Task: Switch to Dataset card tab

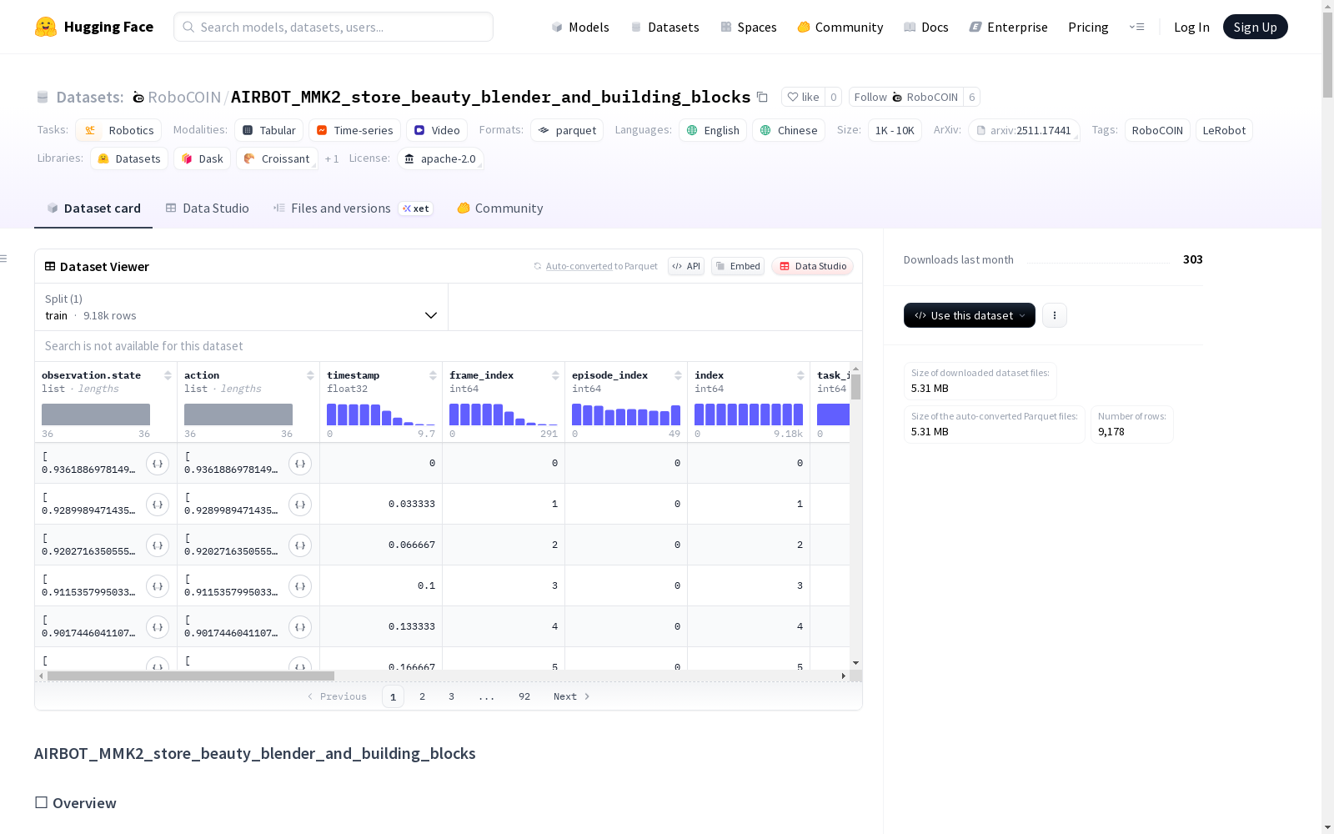Action: (x=93, y=208)
